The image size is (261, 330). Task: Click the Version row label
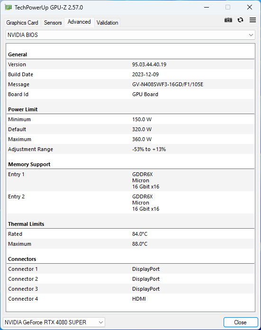coord(17,64)
